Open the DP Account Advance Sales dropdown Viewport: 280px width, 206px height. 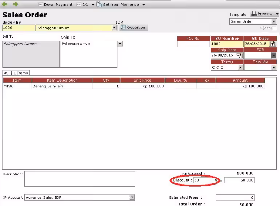click(x=132, y=197)
